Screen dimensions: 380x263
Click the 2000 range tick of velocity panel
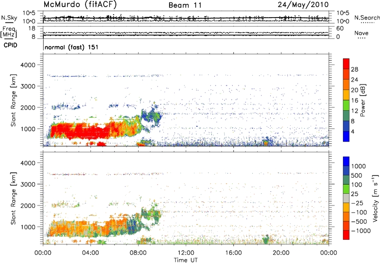[x=28, y=206]
